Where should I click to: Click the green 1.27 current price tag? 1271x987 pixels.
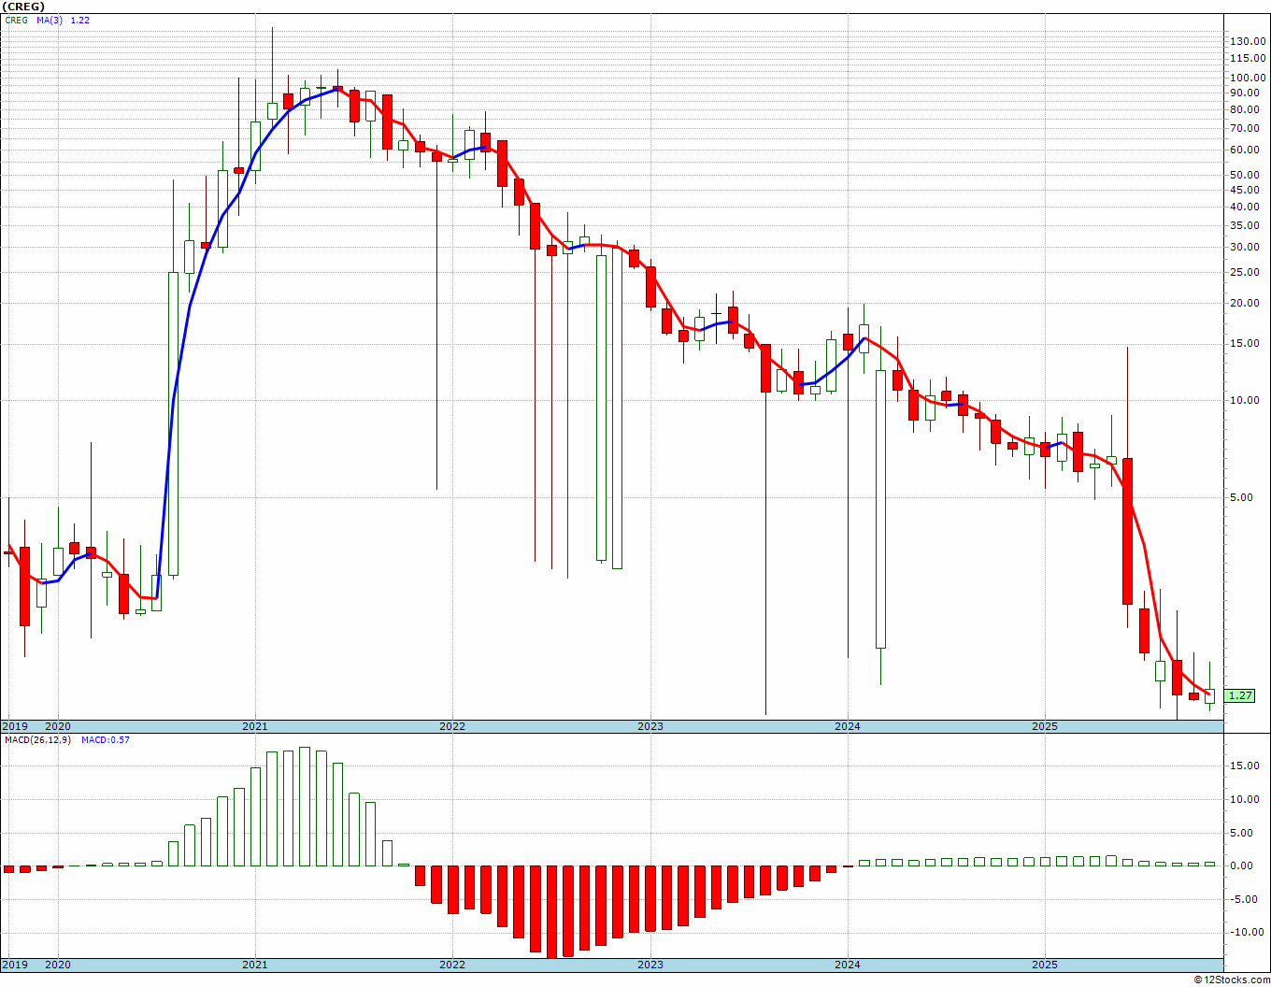tap(1240, 695)
